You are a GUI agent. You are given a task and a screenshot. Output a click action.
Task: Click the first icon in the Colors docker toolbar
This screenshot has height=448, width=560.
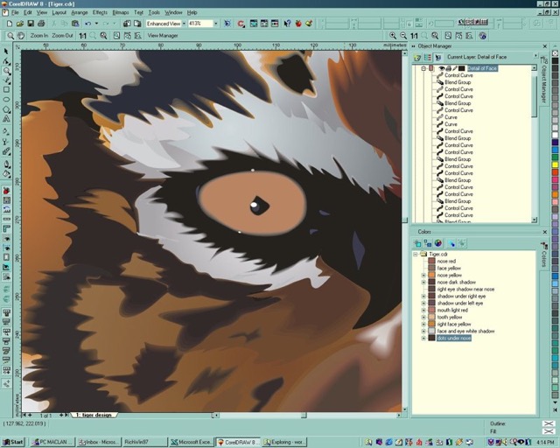pyautogui.click(x=417, y=243)
